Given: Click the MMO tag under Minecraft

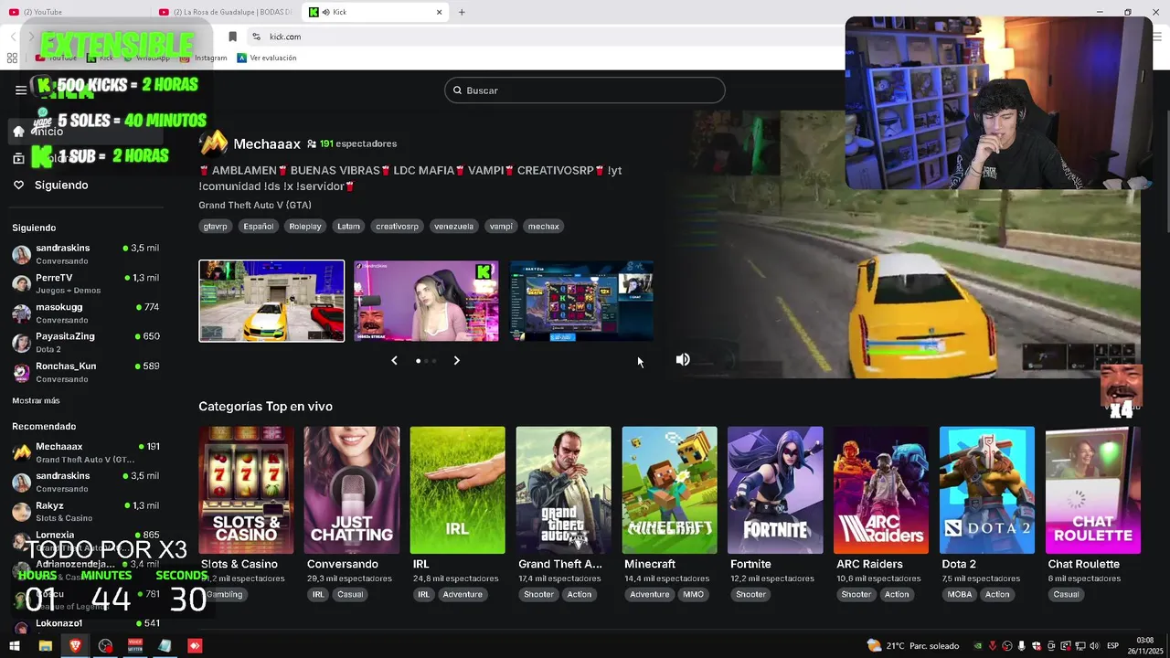Looking at the screenshot, I should tap(693, 594).
